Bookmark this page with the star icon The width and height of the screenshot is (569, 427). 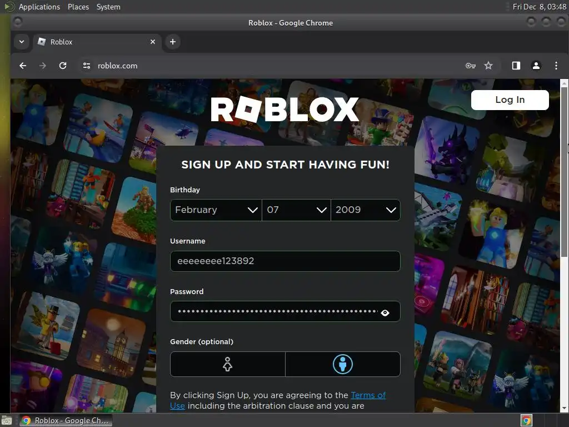[488, 66]
